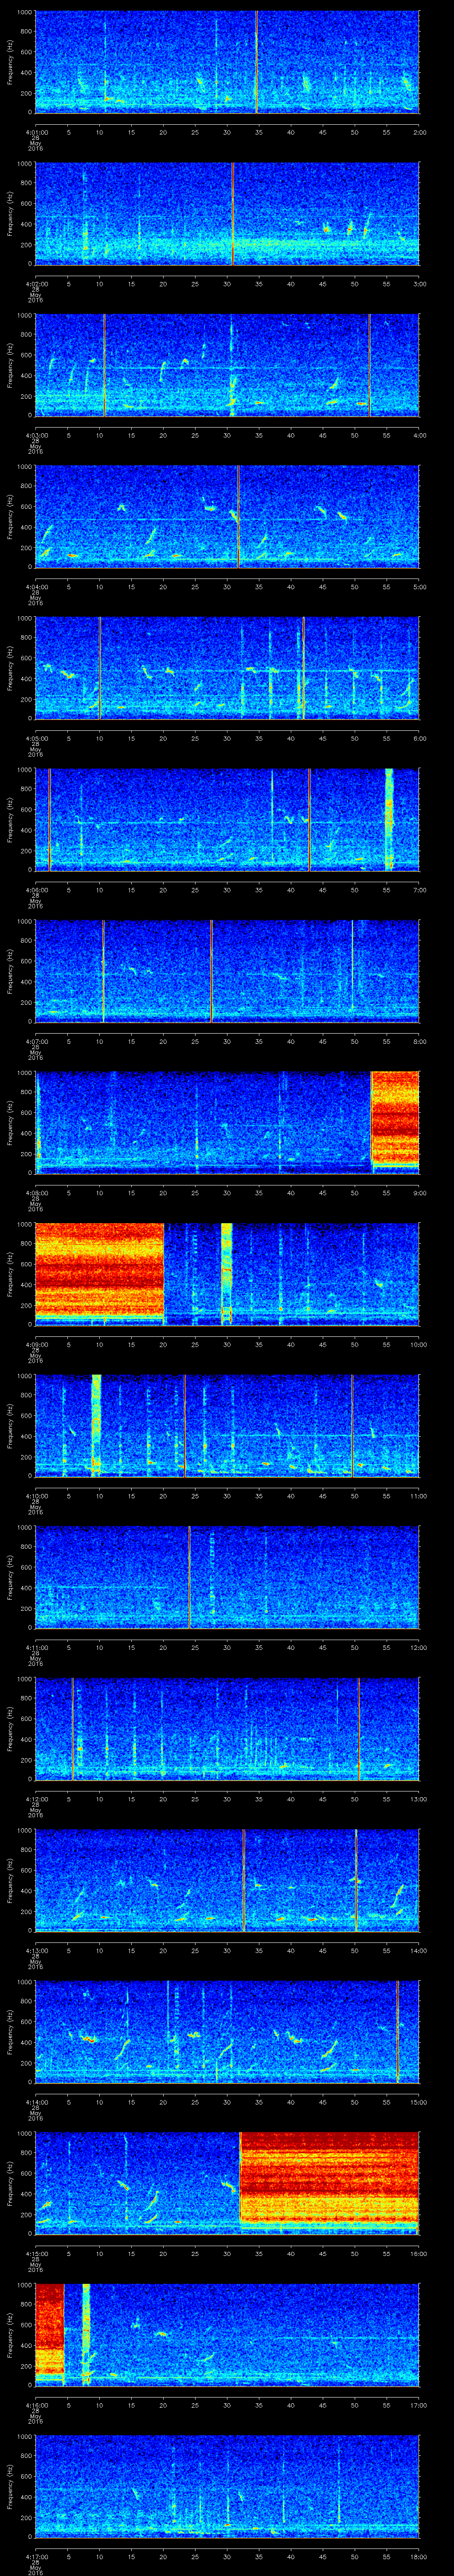Select the spectrogram panel starting at 4:17:00
The image size is (454, 2576).
click(x=227, y=2486)
